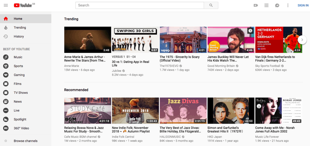This screenshot has width=310, height=146.
Task: Click title 'Van Dijk fires Netherlands to Finals'
Action: coord(275,59)
